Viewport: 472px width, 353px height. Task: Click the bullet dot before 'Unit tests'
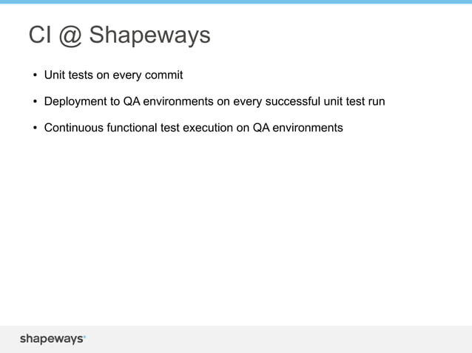[x=35, y=75]
